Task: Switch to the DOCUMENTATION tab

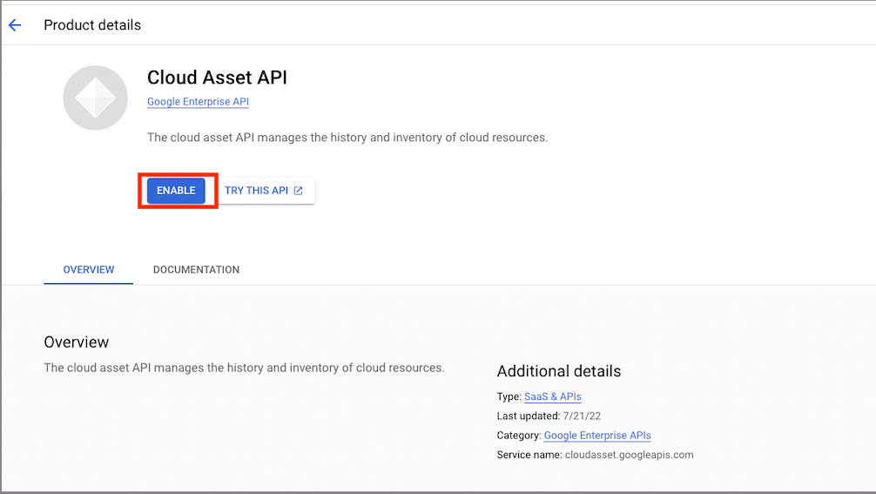Action: point(196,269)
